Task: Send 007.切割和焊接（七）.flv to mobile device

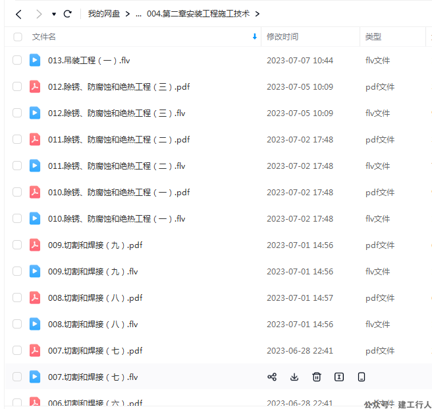Action: click(362, 377)
